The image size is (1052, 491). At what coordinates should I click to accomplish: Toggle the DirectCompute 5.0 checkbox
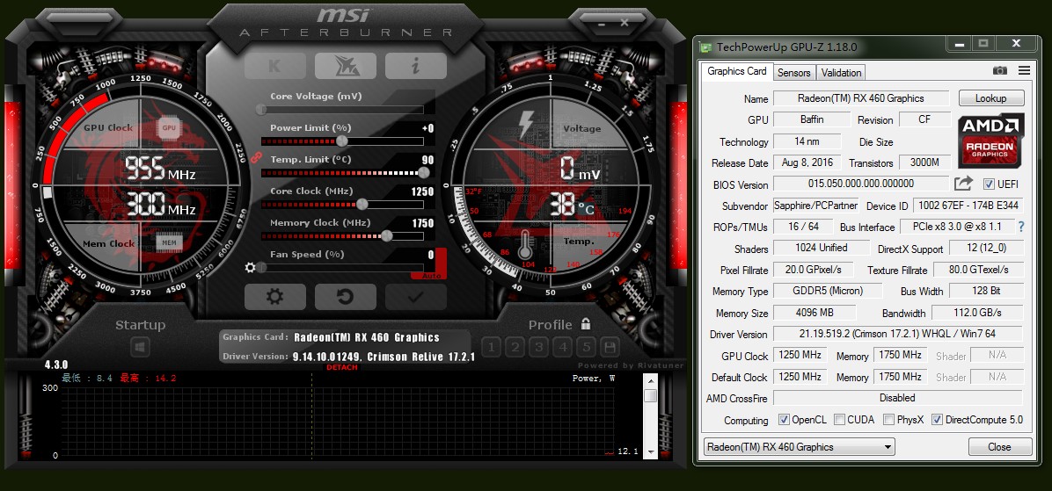pos(938,419)
